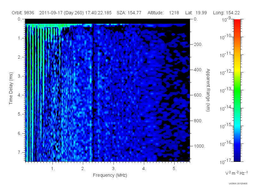Click the 'Altitude:' label

[155, 13]
